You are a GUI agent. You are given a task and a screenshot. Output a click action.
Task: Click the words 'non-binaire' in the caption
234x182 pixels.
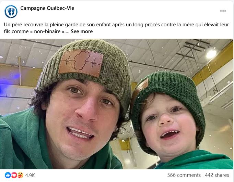tap(47, 31)
